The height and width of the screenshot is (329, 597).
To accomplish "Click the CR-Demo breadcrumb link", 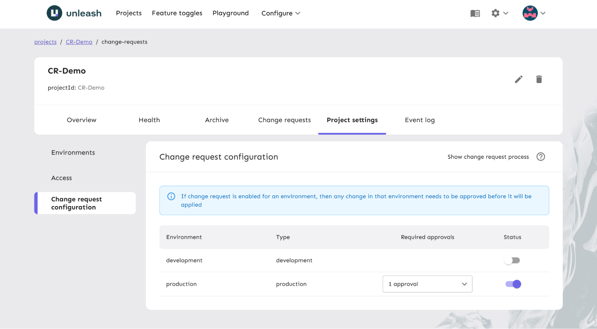I will click(79, 41).
